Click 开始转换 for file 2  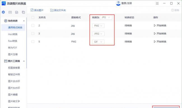[162, 25]
